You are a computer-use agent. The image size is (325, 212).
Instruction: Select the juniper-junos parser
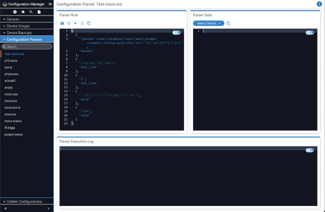[14, 134]
